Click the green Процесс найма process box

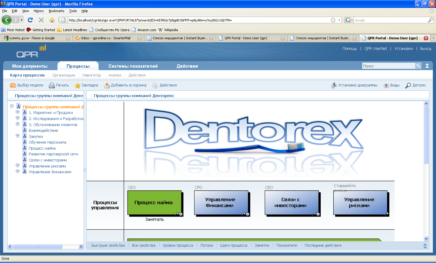pos(154,203)
